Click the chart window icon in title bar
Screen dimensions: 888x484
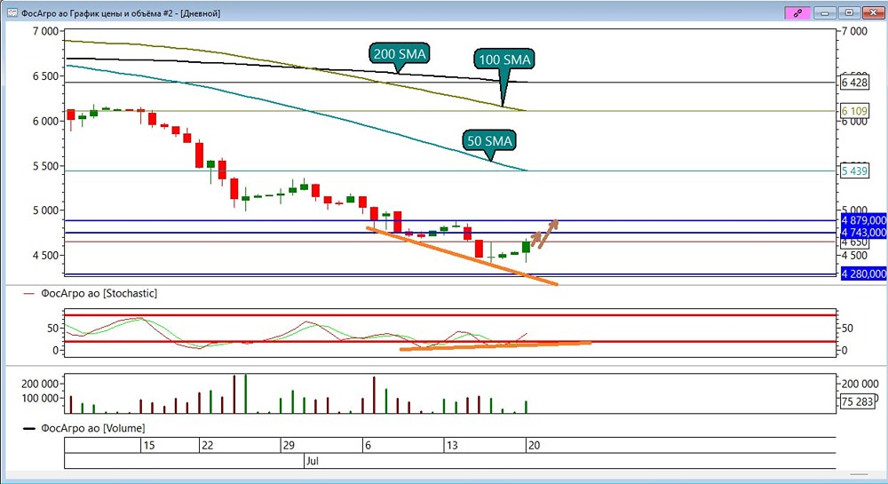[x=12, y=13]
